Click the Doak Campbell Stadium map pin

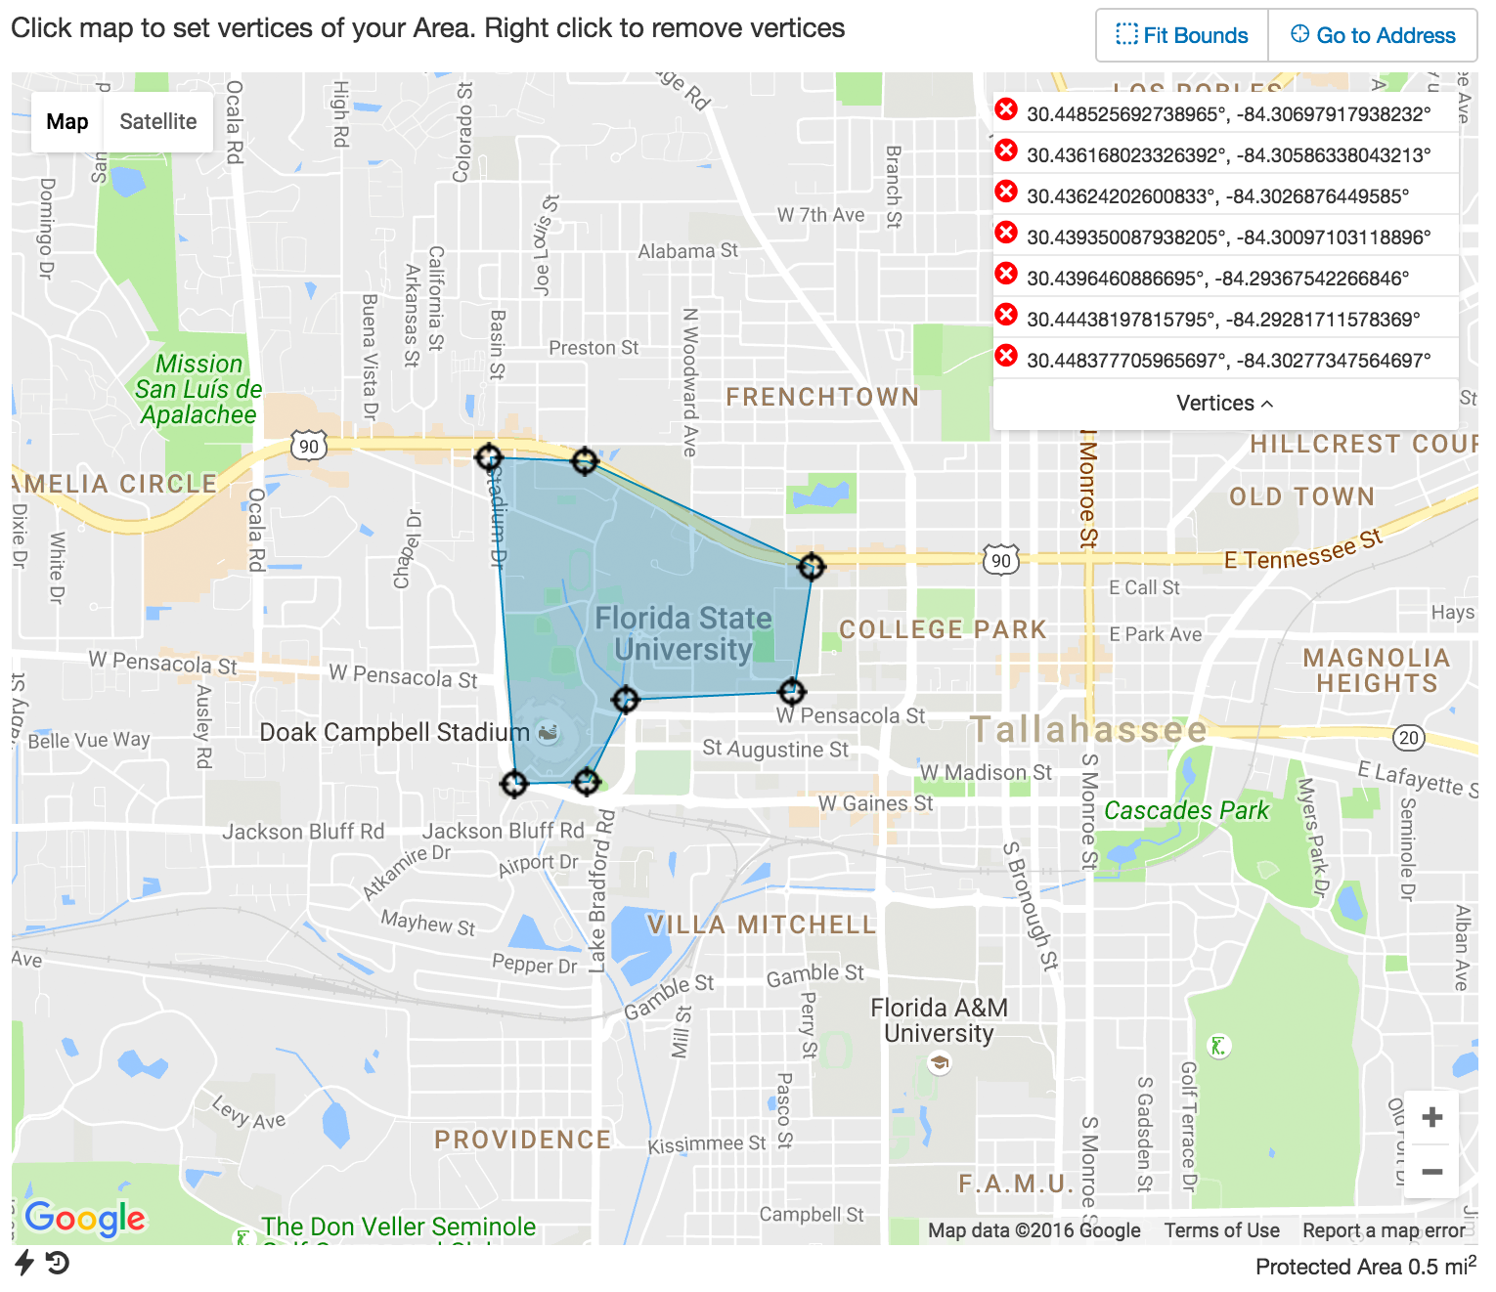pyautogui.click(x=548, y=732)
